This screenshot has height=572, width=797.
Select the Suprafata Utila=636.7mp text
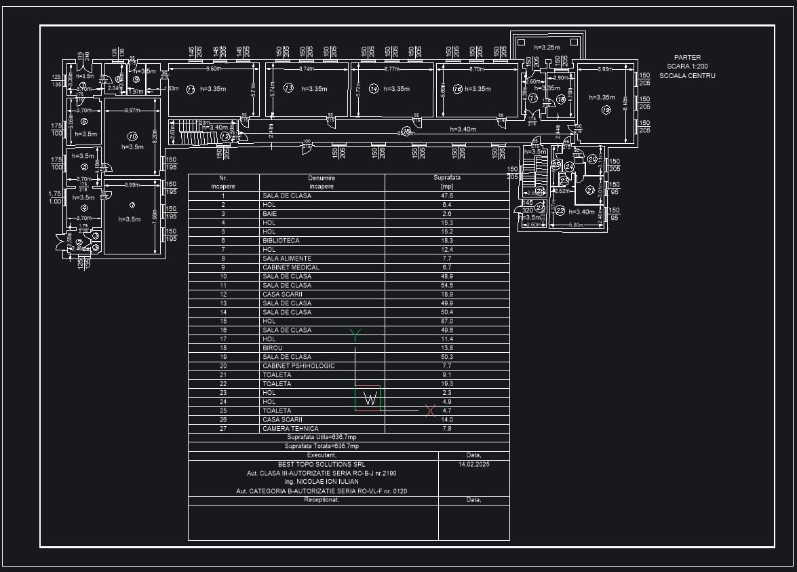tap(322, 437)
